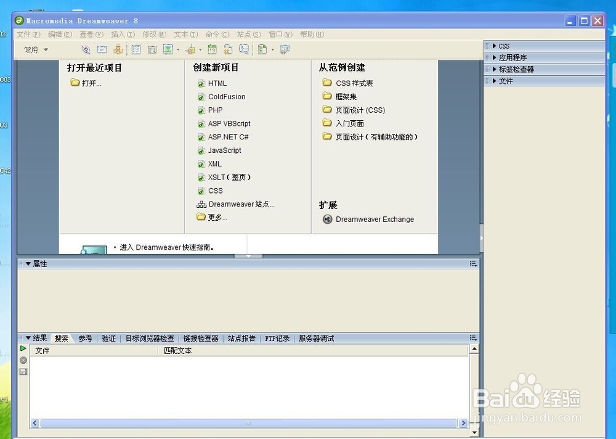616x439 pixels.
Task: Collapse the bottom panels with the divider arrow
Action: 248,256
